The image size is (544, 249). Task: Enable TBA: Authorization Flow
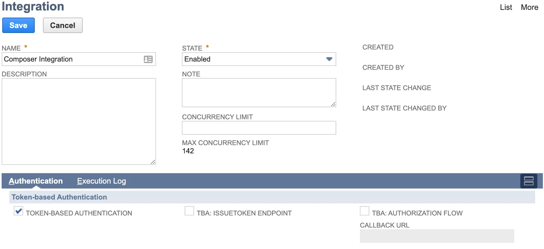(x=364, y=211)
